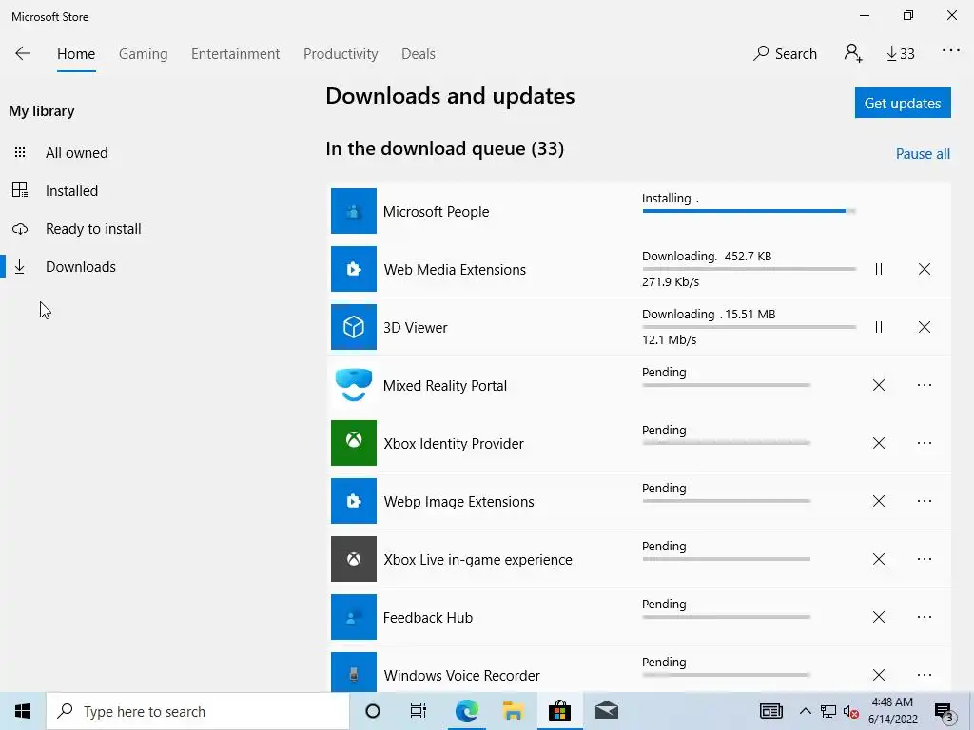The image size is (974, 730).
Task: Open the downloads indicator showing 33
Action: [x=900, y=54]
